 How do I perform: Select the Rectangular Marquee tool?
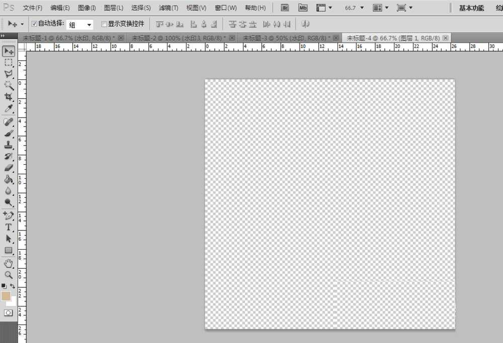click(9, 62)
